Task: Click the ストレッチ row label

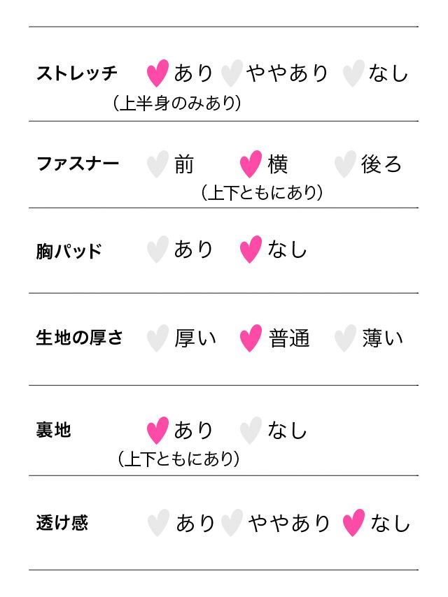Action: coord(77,73)
